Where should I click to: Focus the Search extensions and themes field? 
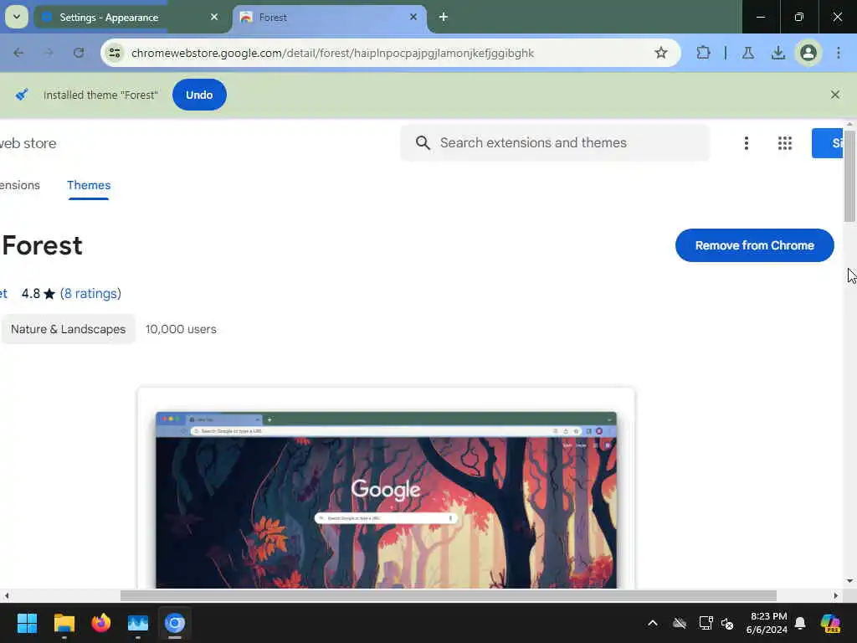[x=555, y=142]
